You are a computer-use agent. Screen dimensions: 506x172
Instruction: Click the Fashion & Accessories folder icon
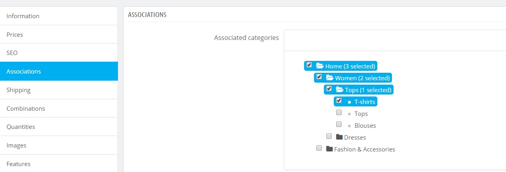(329, 149)
